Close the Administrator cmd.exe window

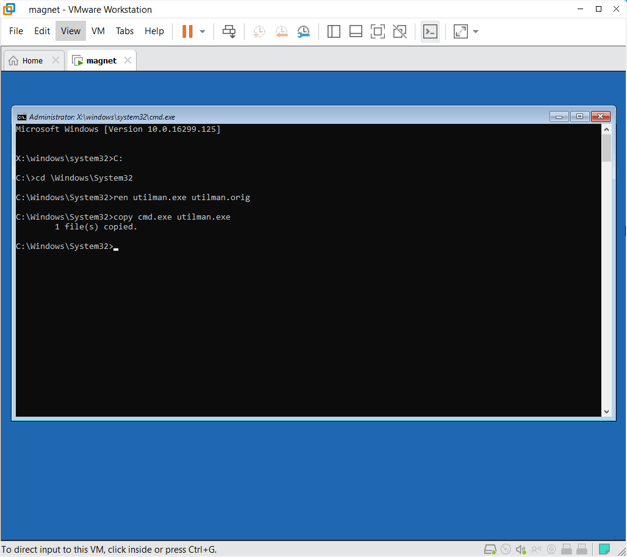click(600, 117)
